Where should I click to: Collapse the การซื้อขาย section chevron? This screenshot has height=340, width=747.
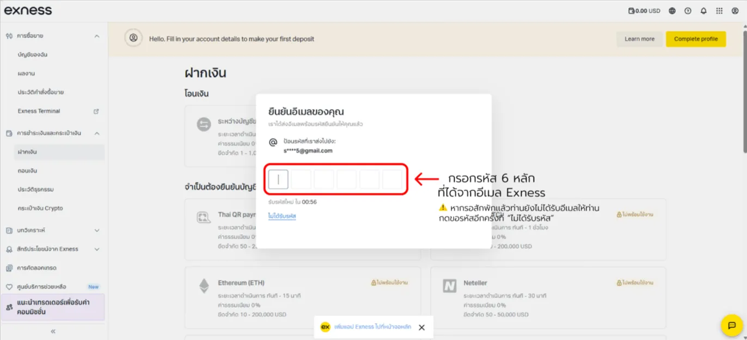coord(97,36)
